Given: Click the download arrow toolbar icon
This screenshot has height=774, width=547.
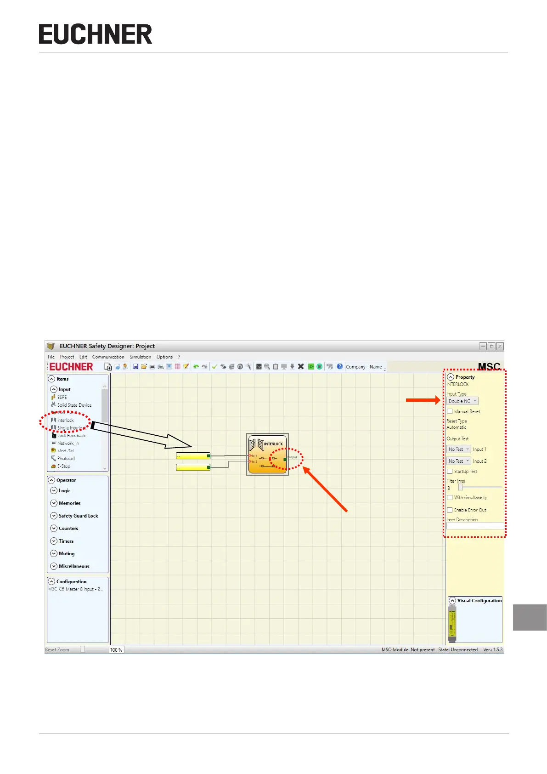Looking at the screenshot, I should pos(292,366).
